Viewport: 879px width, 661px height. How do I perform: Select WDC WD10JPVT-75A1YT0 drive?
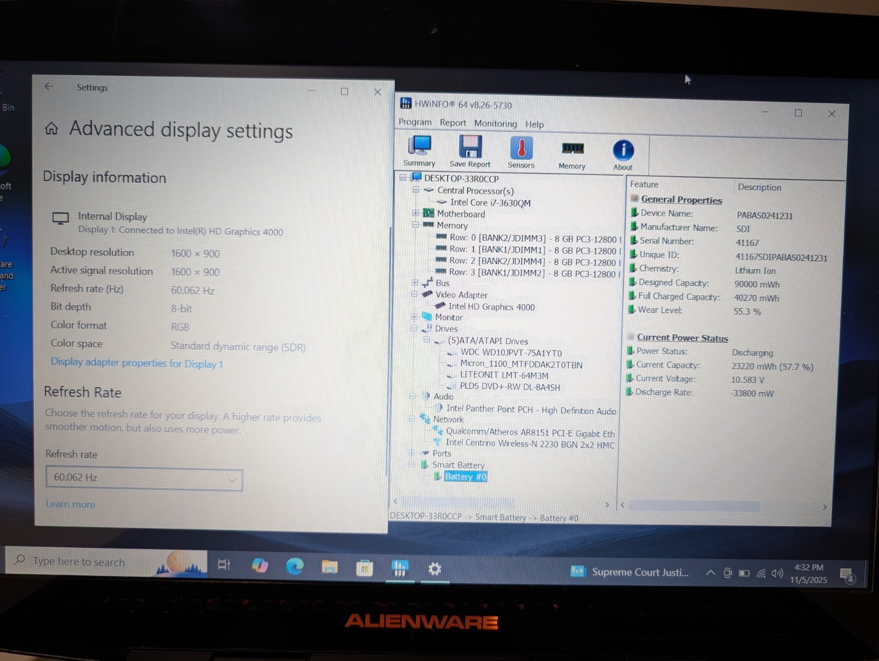point(511,352)
